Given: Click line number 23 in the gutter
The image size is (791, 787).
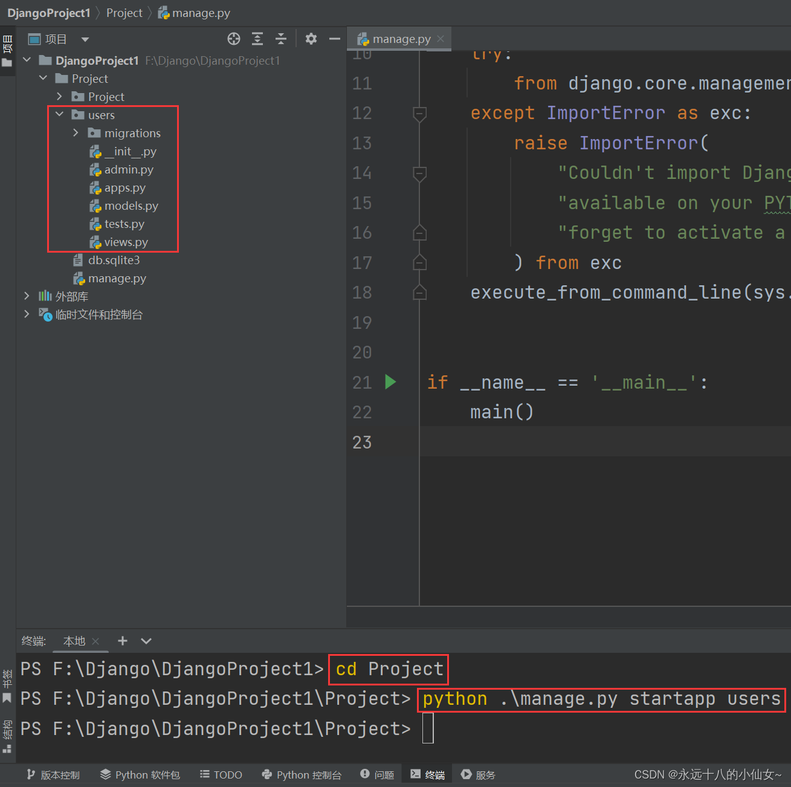Looking at the screenshot, I should coord(362,442).
